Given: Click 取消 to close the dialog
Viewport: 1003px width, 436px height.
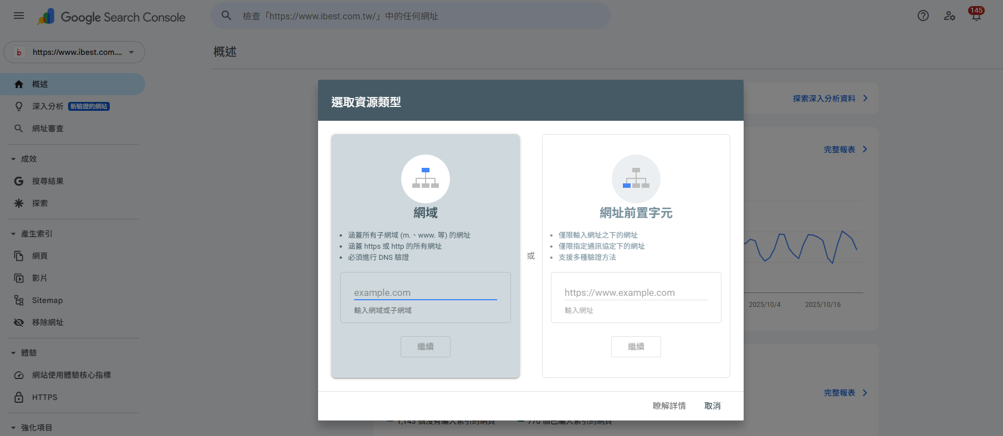Looking at the screenshot, I should tap(712, 406).
